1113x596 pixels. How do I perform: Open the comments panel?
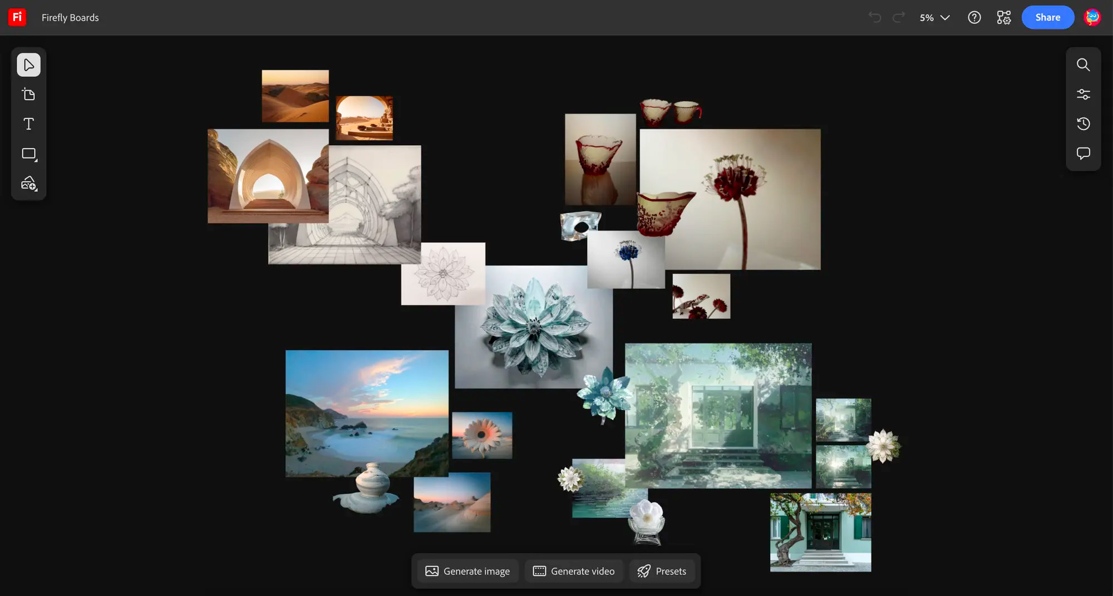(x=1084, y=154)
